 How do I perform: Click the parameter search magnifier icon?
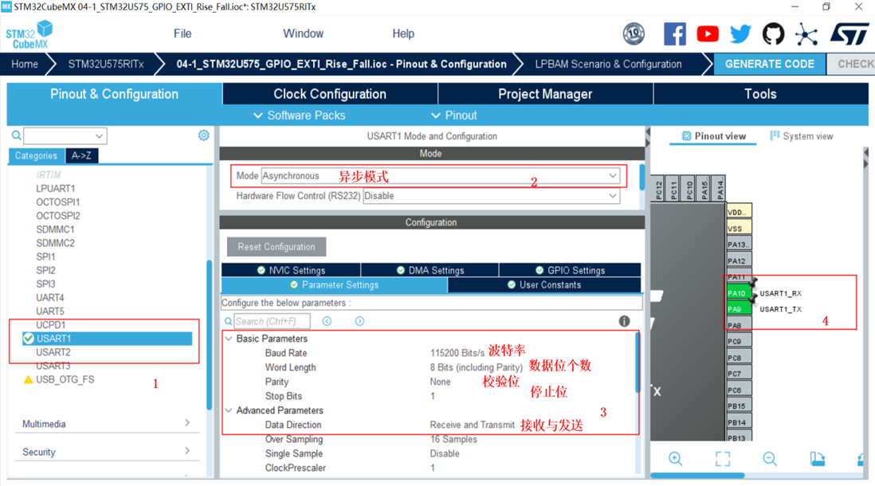coord(228,321)
